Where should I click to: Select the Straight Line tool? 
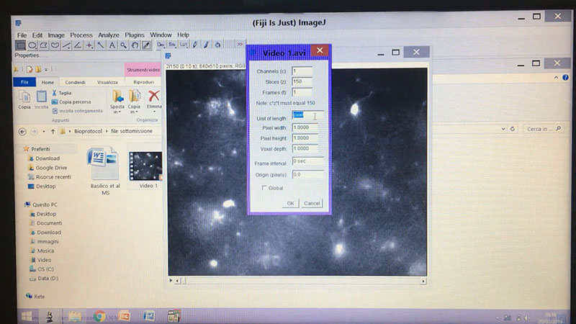(66, 45)
